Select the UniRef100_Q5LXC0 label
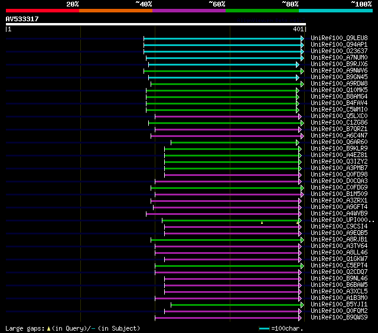378x333 pixels. 339,116
